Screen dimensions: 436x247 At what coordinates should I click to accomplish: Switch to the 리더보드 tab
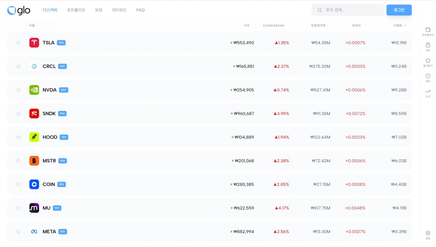click(x=119, y=10)
